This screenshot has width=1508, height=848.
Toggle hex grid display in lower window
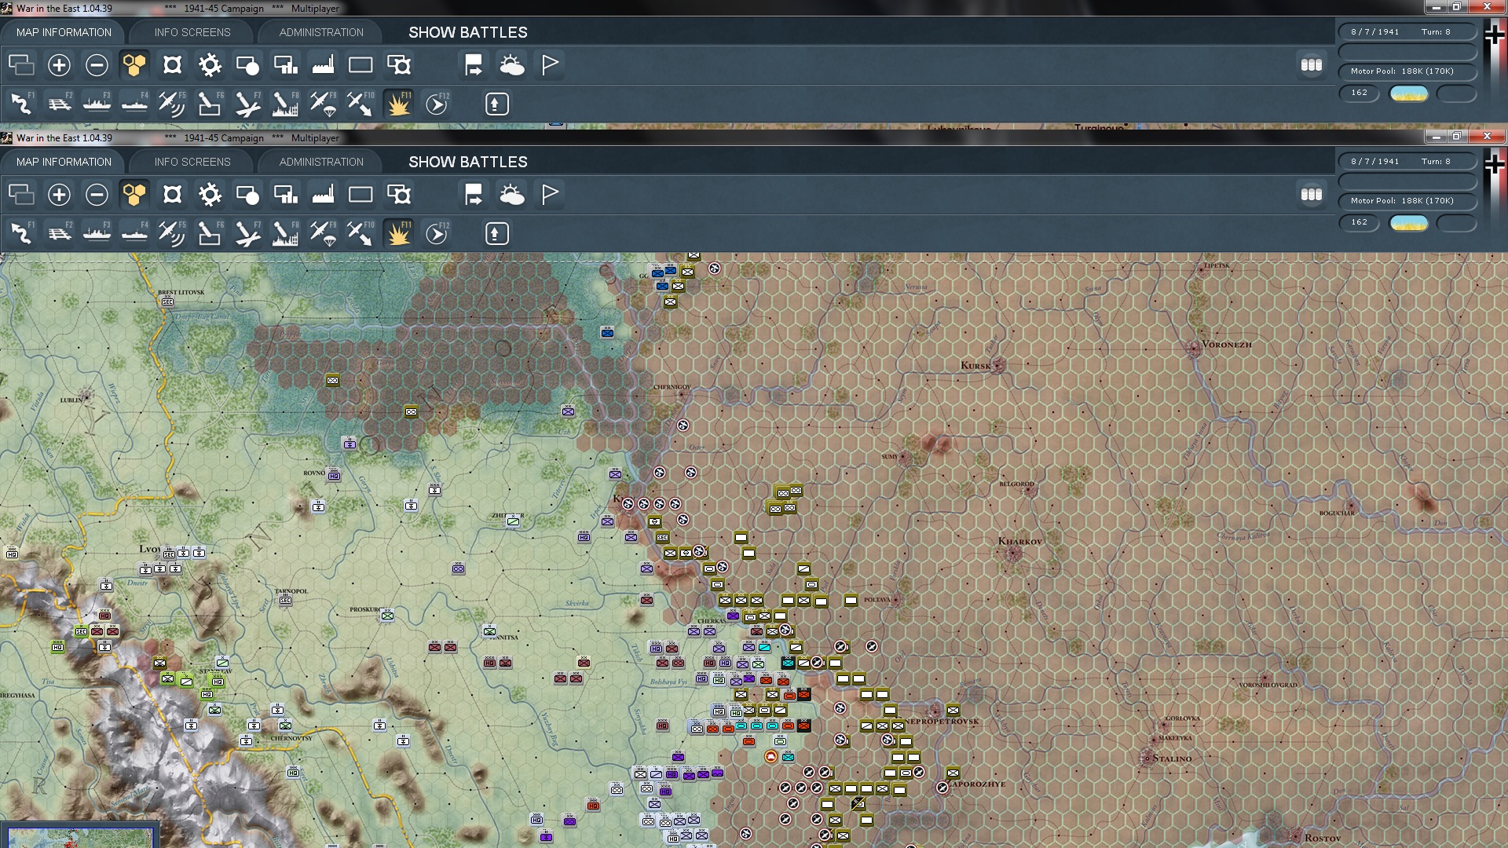134,195
